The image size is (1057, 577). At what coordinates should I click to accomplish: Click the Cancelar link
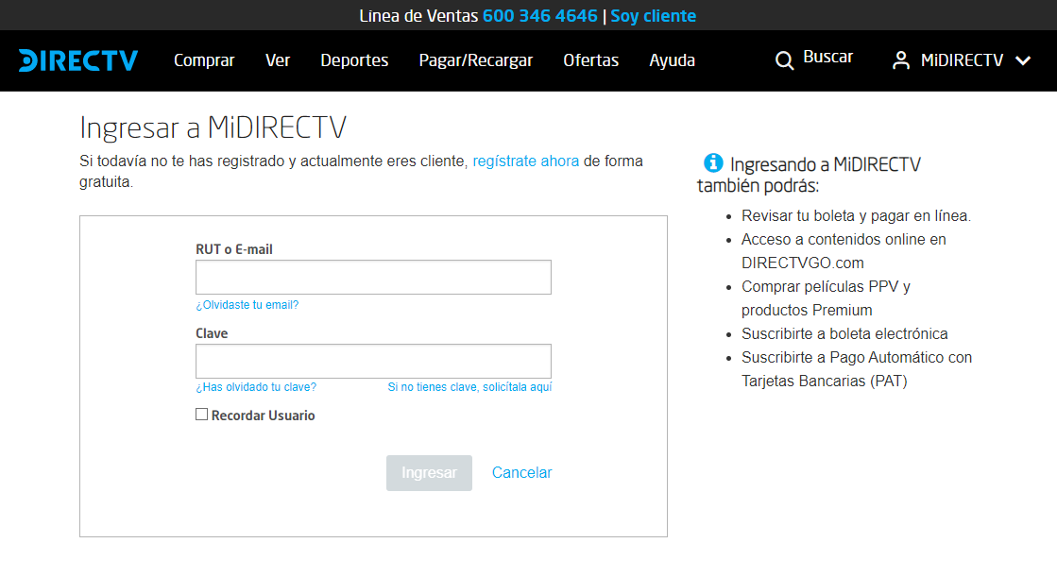[x=521, y=472]
